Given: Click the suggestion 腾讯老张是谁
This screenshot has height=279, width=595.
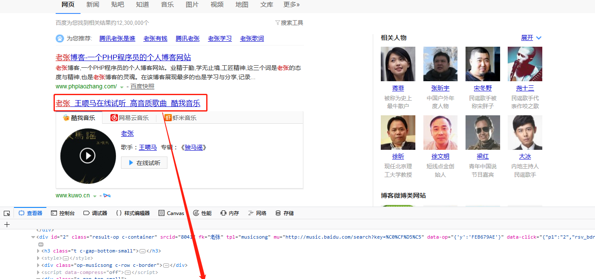Looking at the screenshot, I should (x=117, y=39).
